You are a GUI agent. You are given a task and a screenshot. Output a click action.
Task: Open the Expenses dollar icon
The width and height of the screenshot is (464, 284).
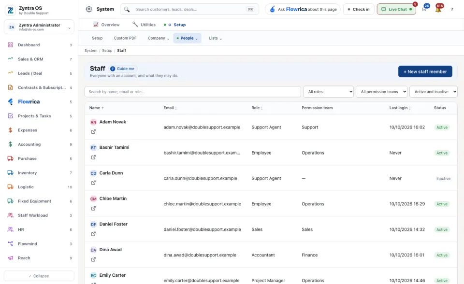[x=10, y=130]
